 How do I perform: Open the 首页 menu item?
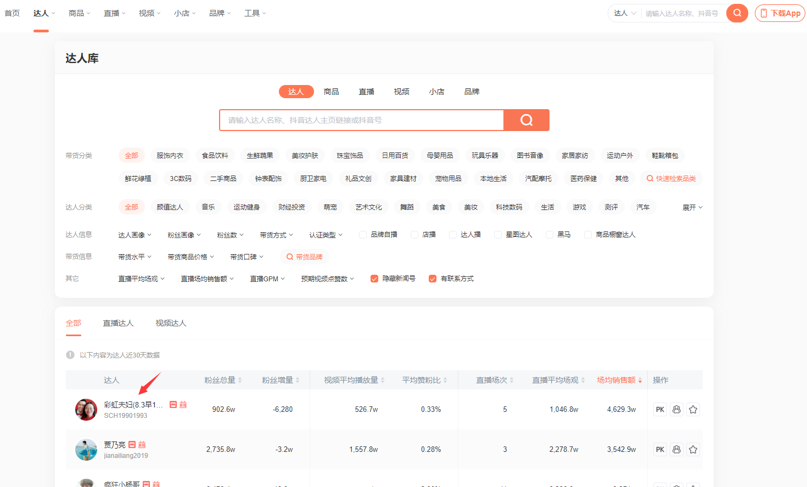[12, 13]
